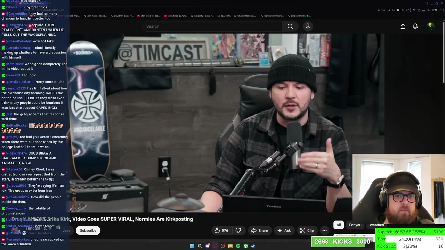
Task: Click username CaptainDan in chat
Action: coord(14,64)
